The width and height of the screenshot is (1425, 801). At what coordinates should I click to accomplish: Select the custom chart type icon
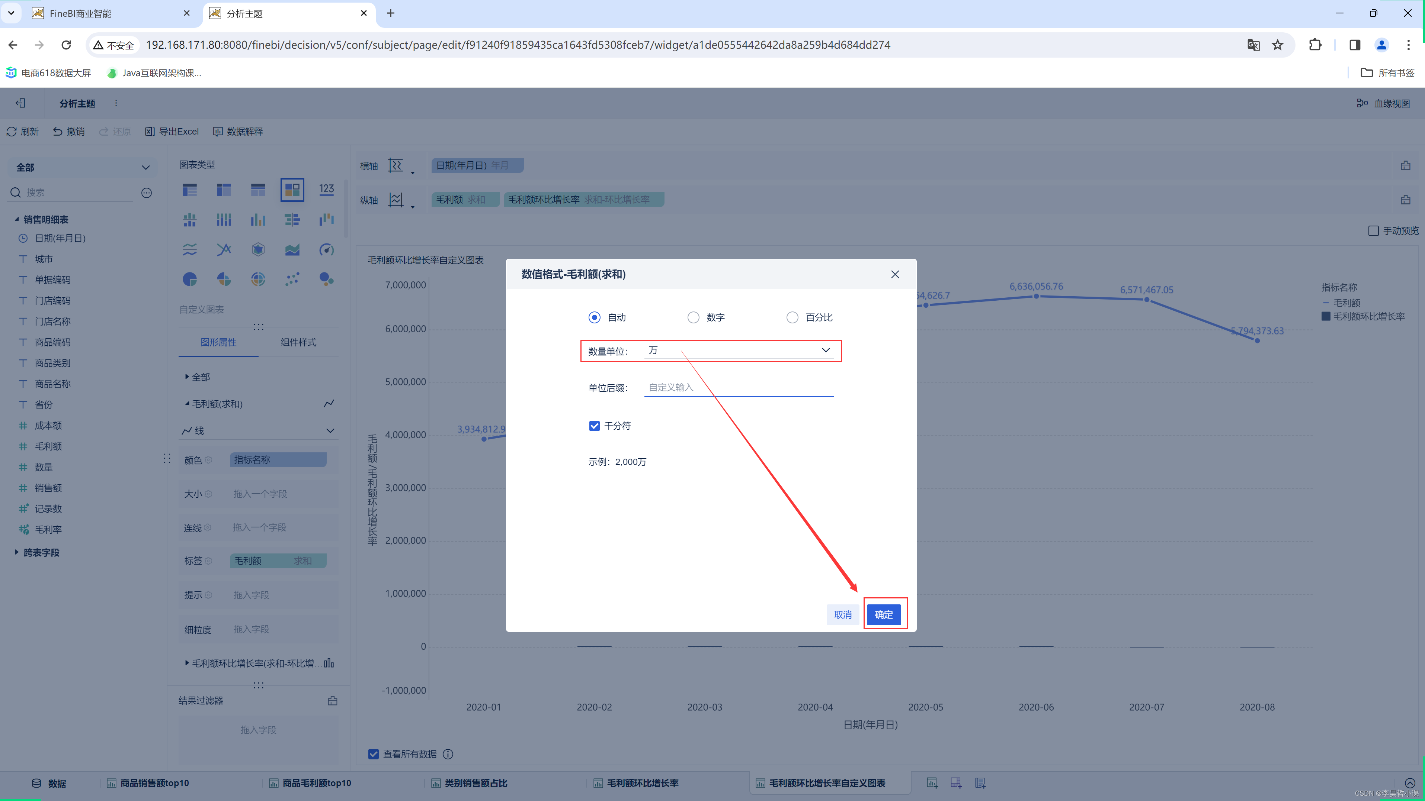(292, 190)
